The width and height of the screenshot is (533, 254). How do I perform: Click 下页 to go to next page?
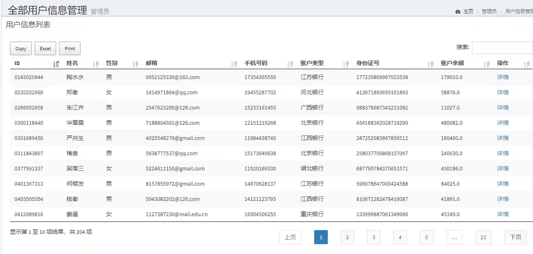pyautogui.click(x=515, y=237)
